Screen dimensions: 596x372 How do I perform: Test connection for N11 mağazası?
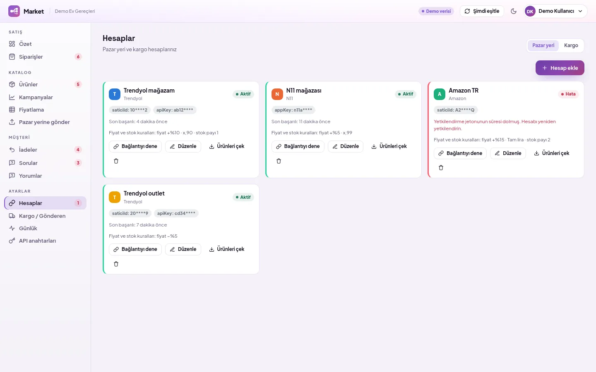click(x=298, y=146)
